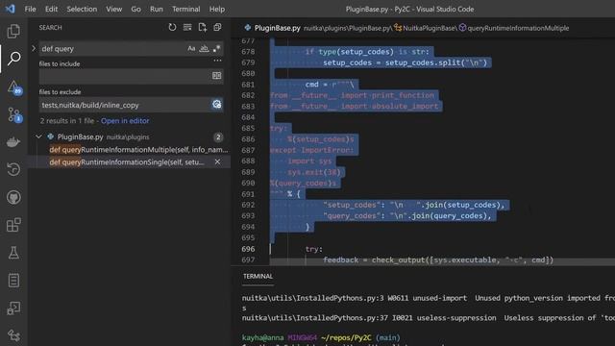This screenshot has height=346, width=615.
Task: Expand the replace field chevron
Action: (34, 49)
